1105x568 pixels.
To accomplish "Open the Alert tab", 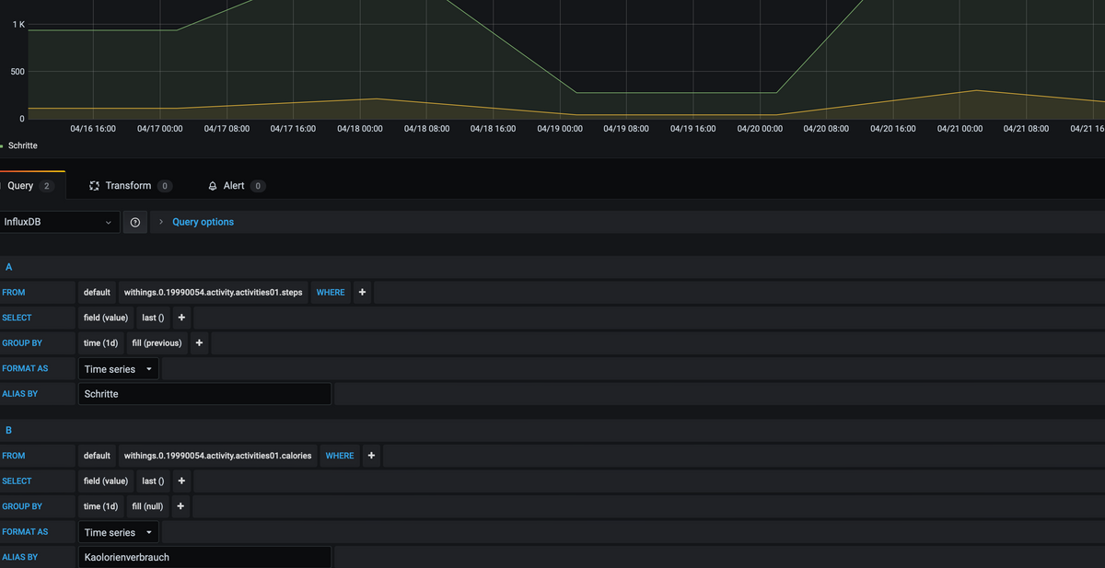I will (236, 186).
